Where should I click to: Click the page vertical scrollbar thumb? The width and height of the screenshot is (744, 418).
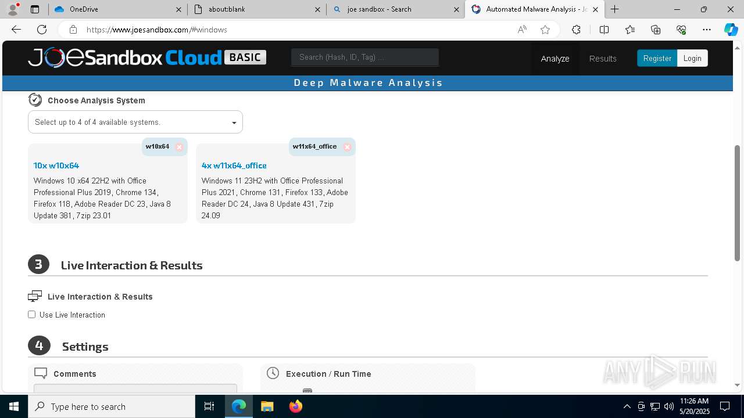tap(738, 203)
